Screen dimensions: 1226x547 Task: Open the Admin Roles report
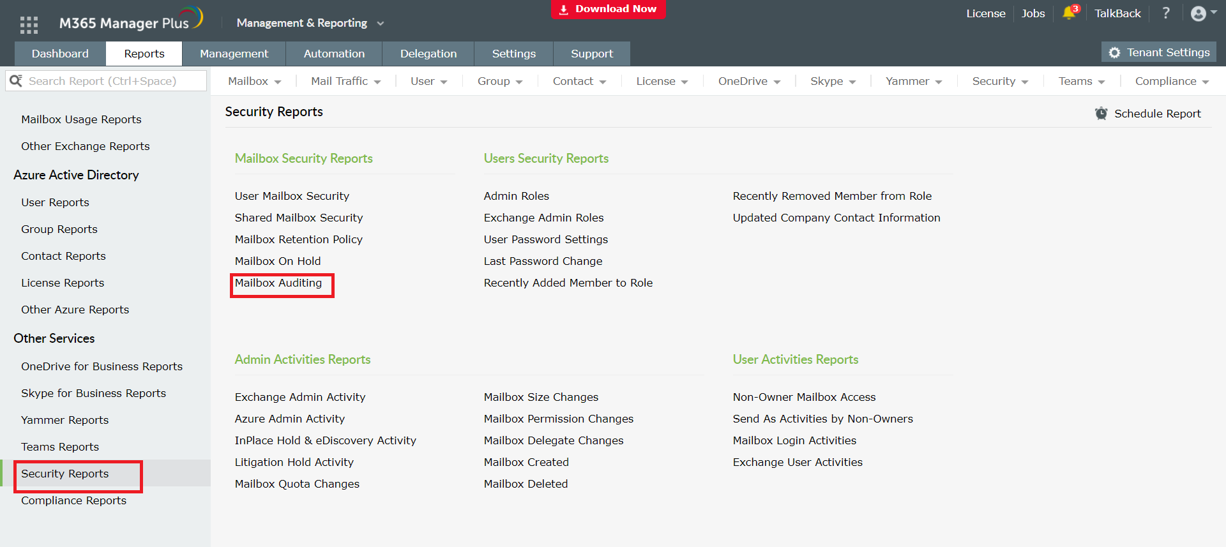point(517,196)
